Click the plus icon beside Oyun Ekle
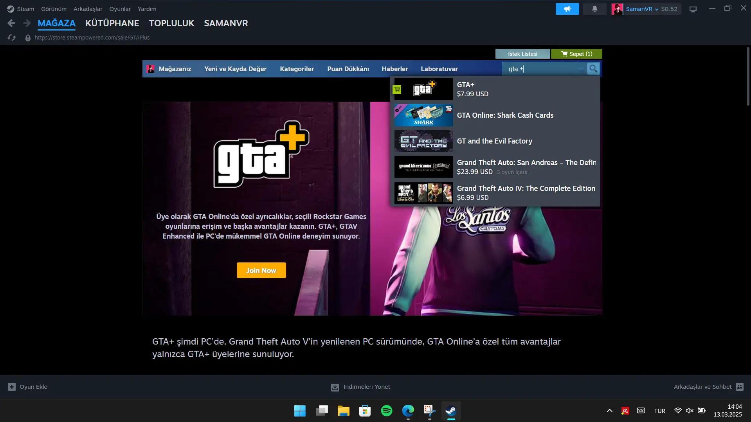The height and width of the screenshot is (422, 751). [12, 387]
